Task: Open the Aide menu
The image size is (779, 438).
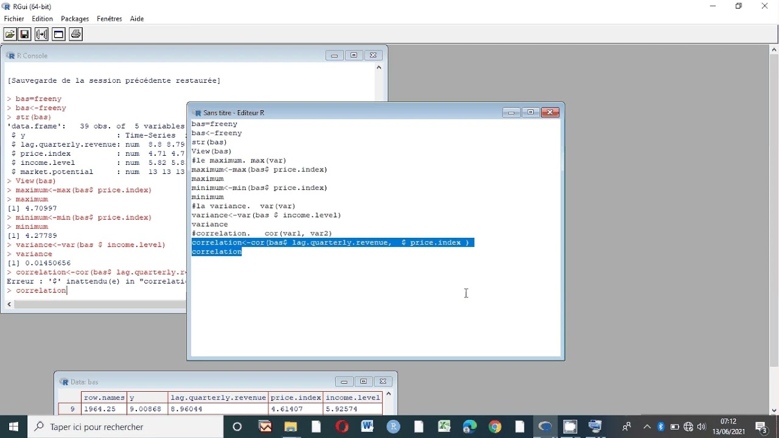Action: [137, 19]
